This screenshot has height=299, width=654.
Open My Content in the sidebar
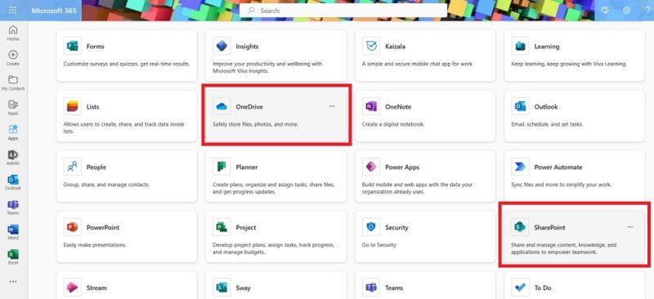pyautogui.click(x=13, y=83)
